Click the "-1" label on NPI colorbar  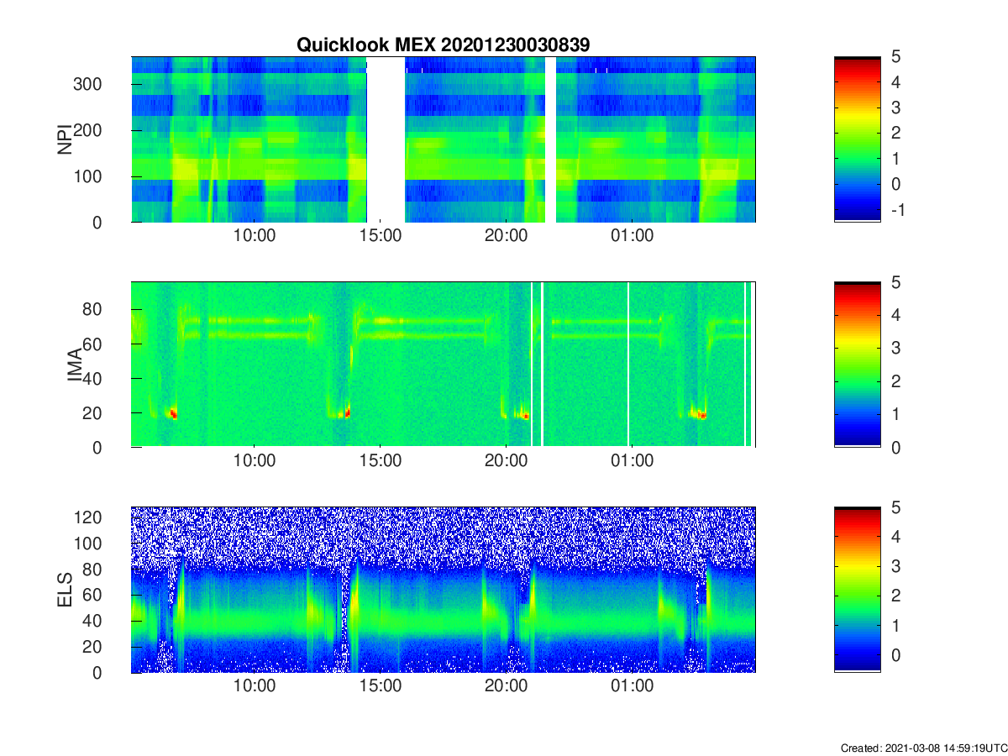(897, 210)
